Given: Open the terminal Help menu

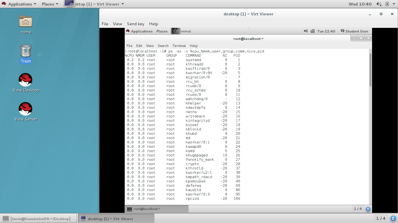Looking at the screenshot, I should coord(194,46).
